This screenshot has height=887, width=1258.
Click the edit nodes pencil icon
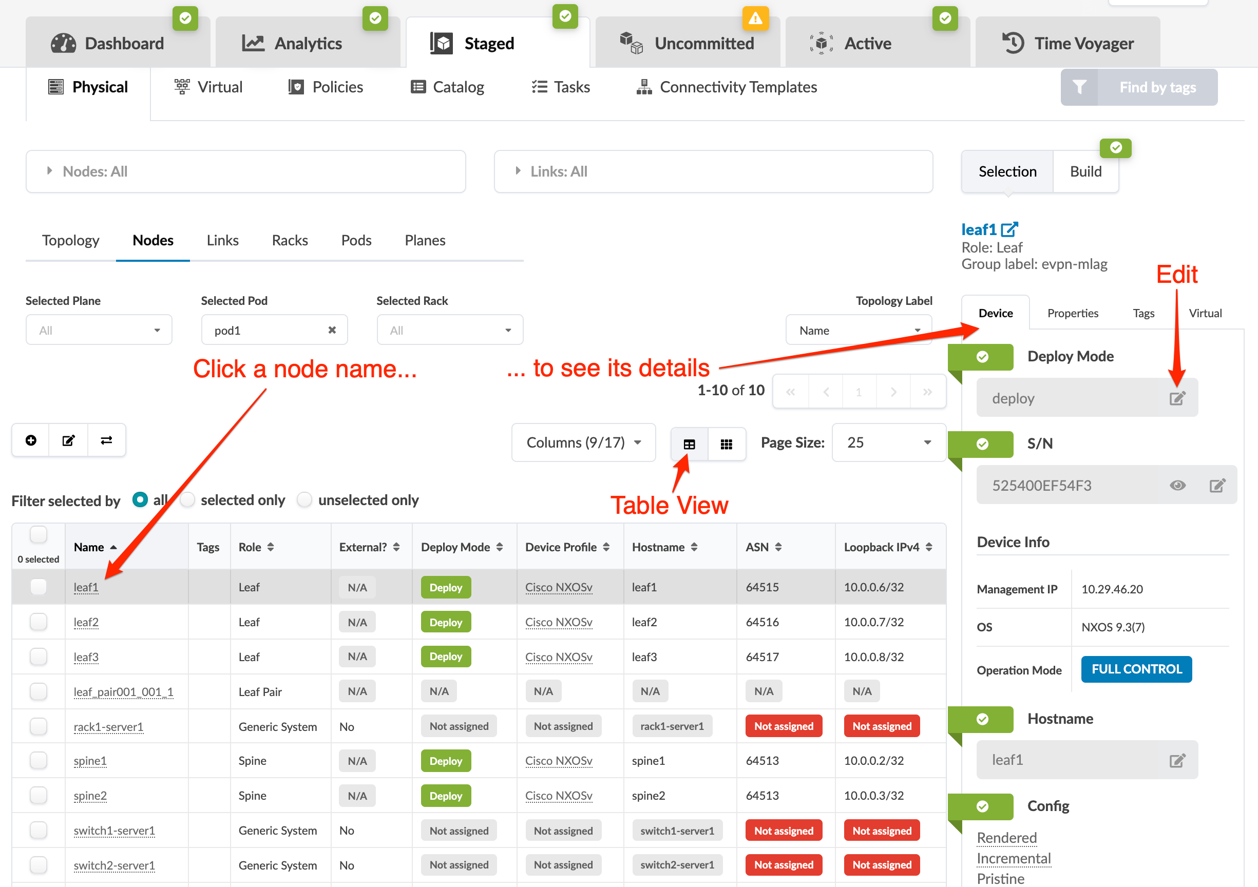[68, 440]
